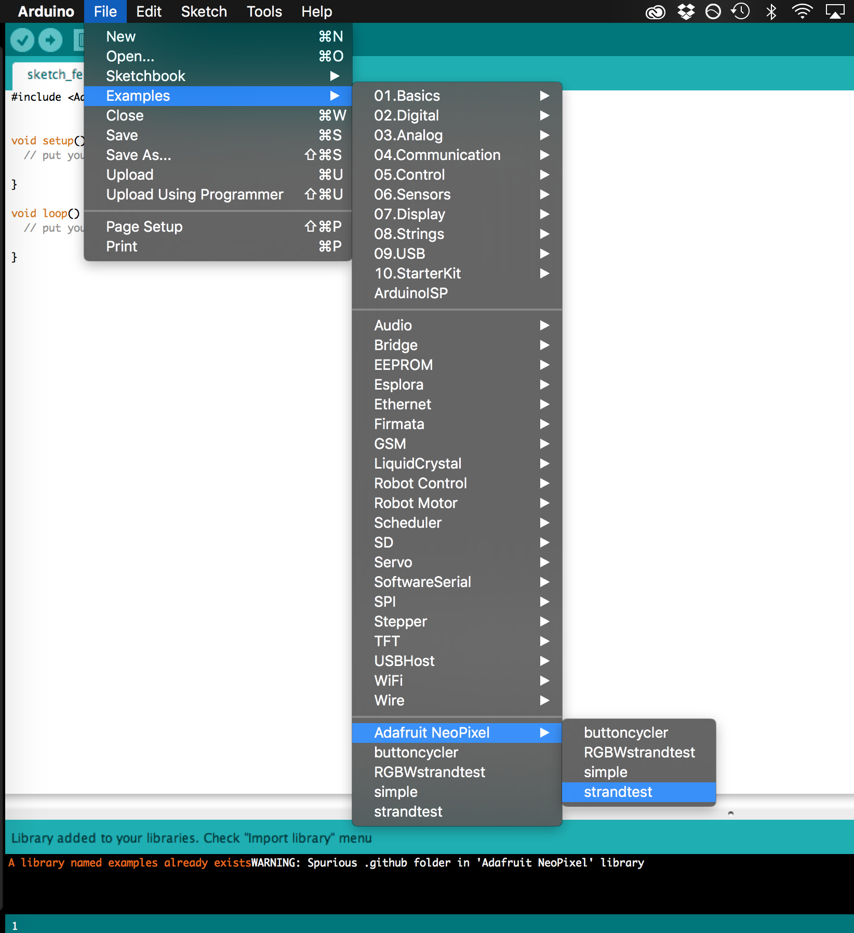Expand the 07.Display submenu
854x933 pixels.
(x=457, y=214)
